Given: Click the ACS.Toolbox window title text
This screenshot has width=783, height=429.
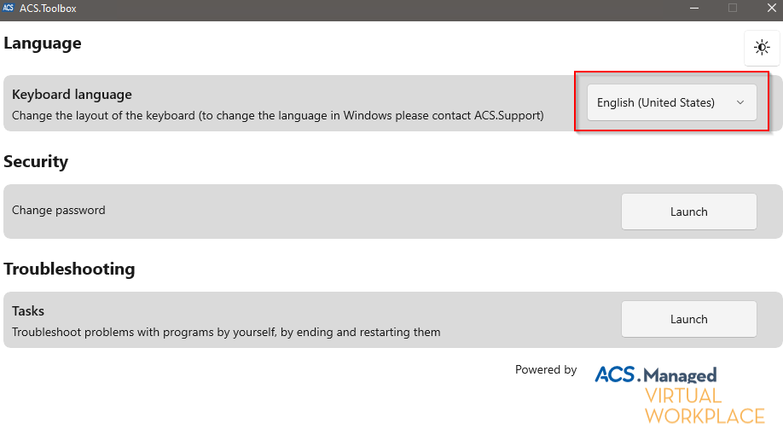Looking at the screenshot, I should [48, 8].
